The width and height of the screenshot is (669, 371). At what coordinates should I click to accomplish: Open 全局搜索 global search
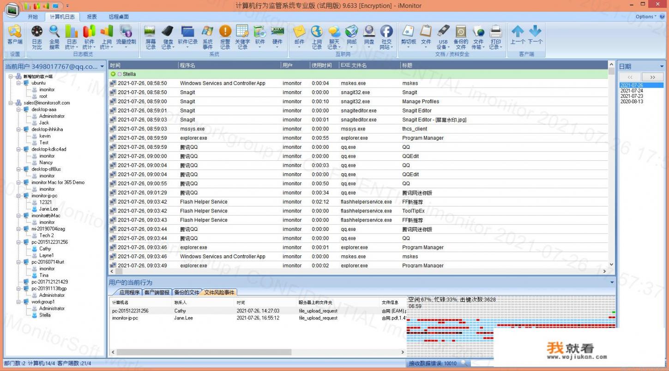[x=54, y=36]
